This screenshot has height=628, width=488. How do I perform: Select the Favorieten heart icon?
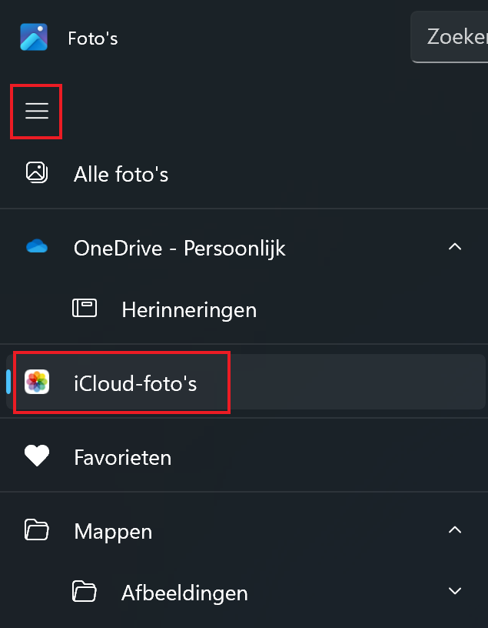coord(36,456)
